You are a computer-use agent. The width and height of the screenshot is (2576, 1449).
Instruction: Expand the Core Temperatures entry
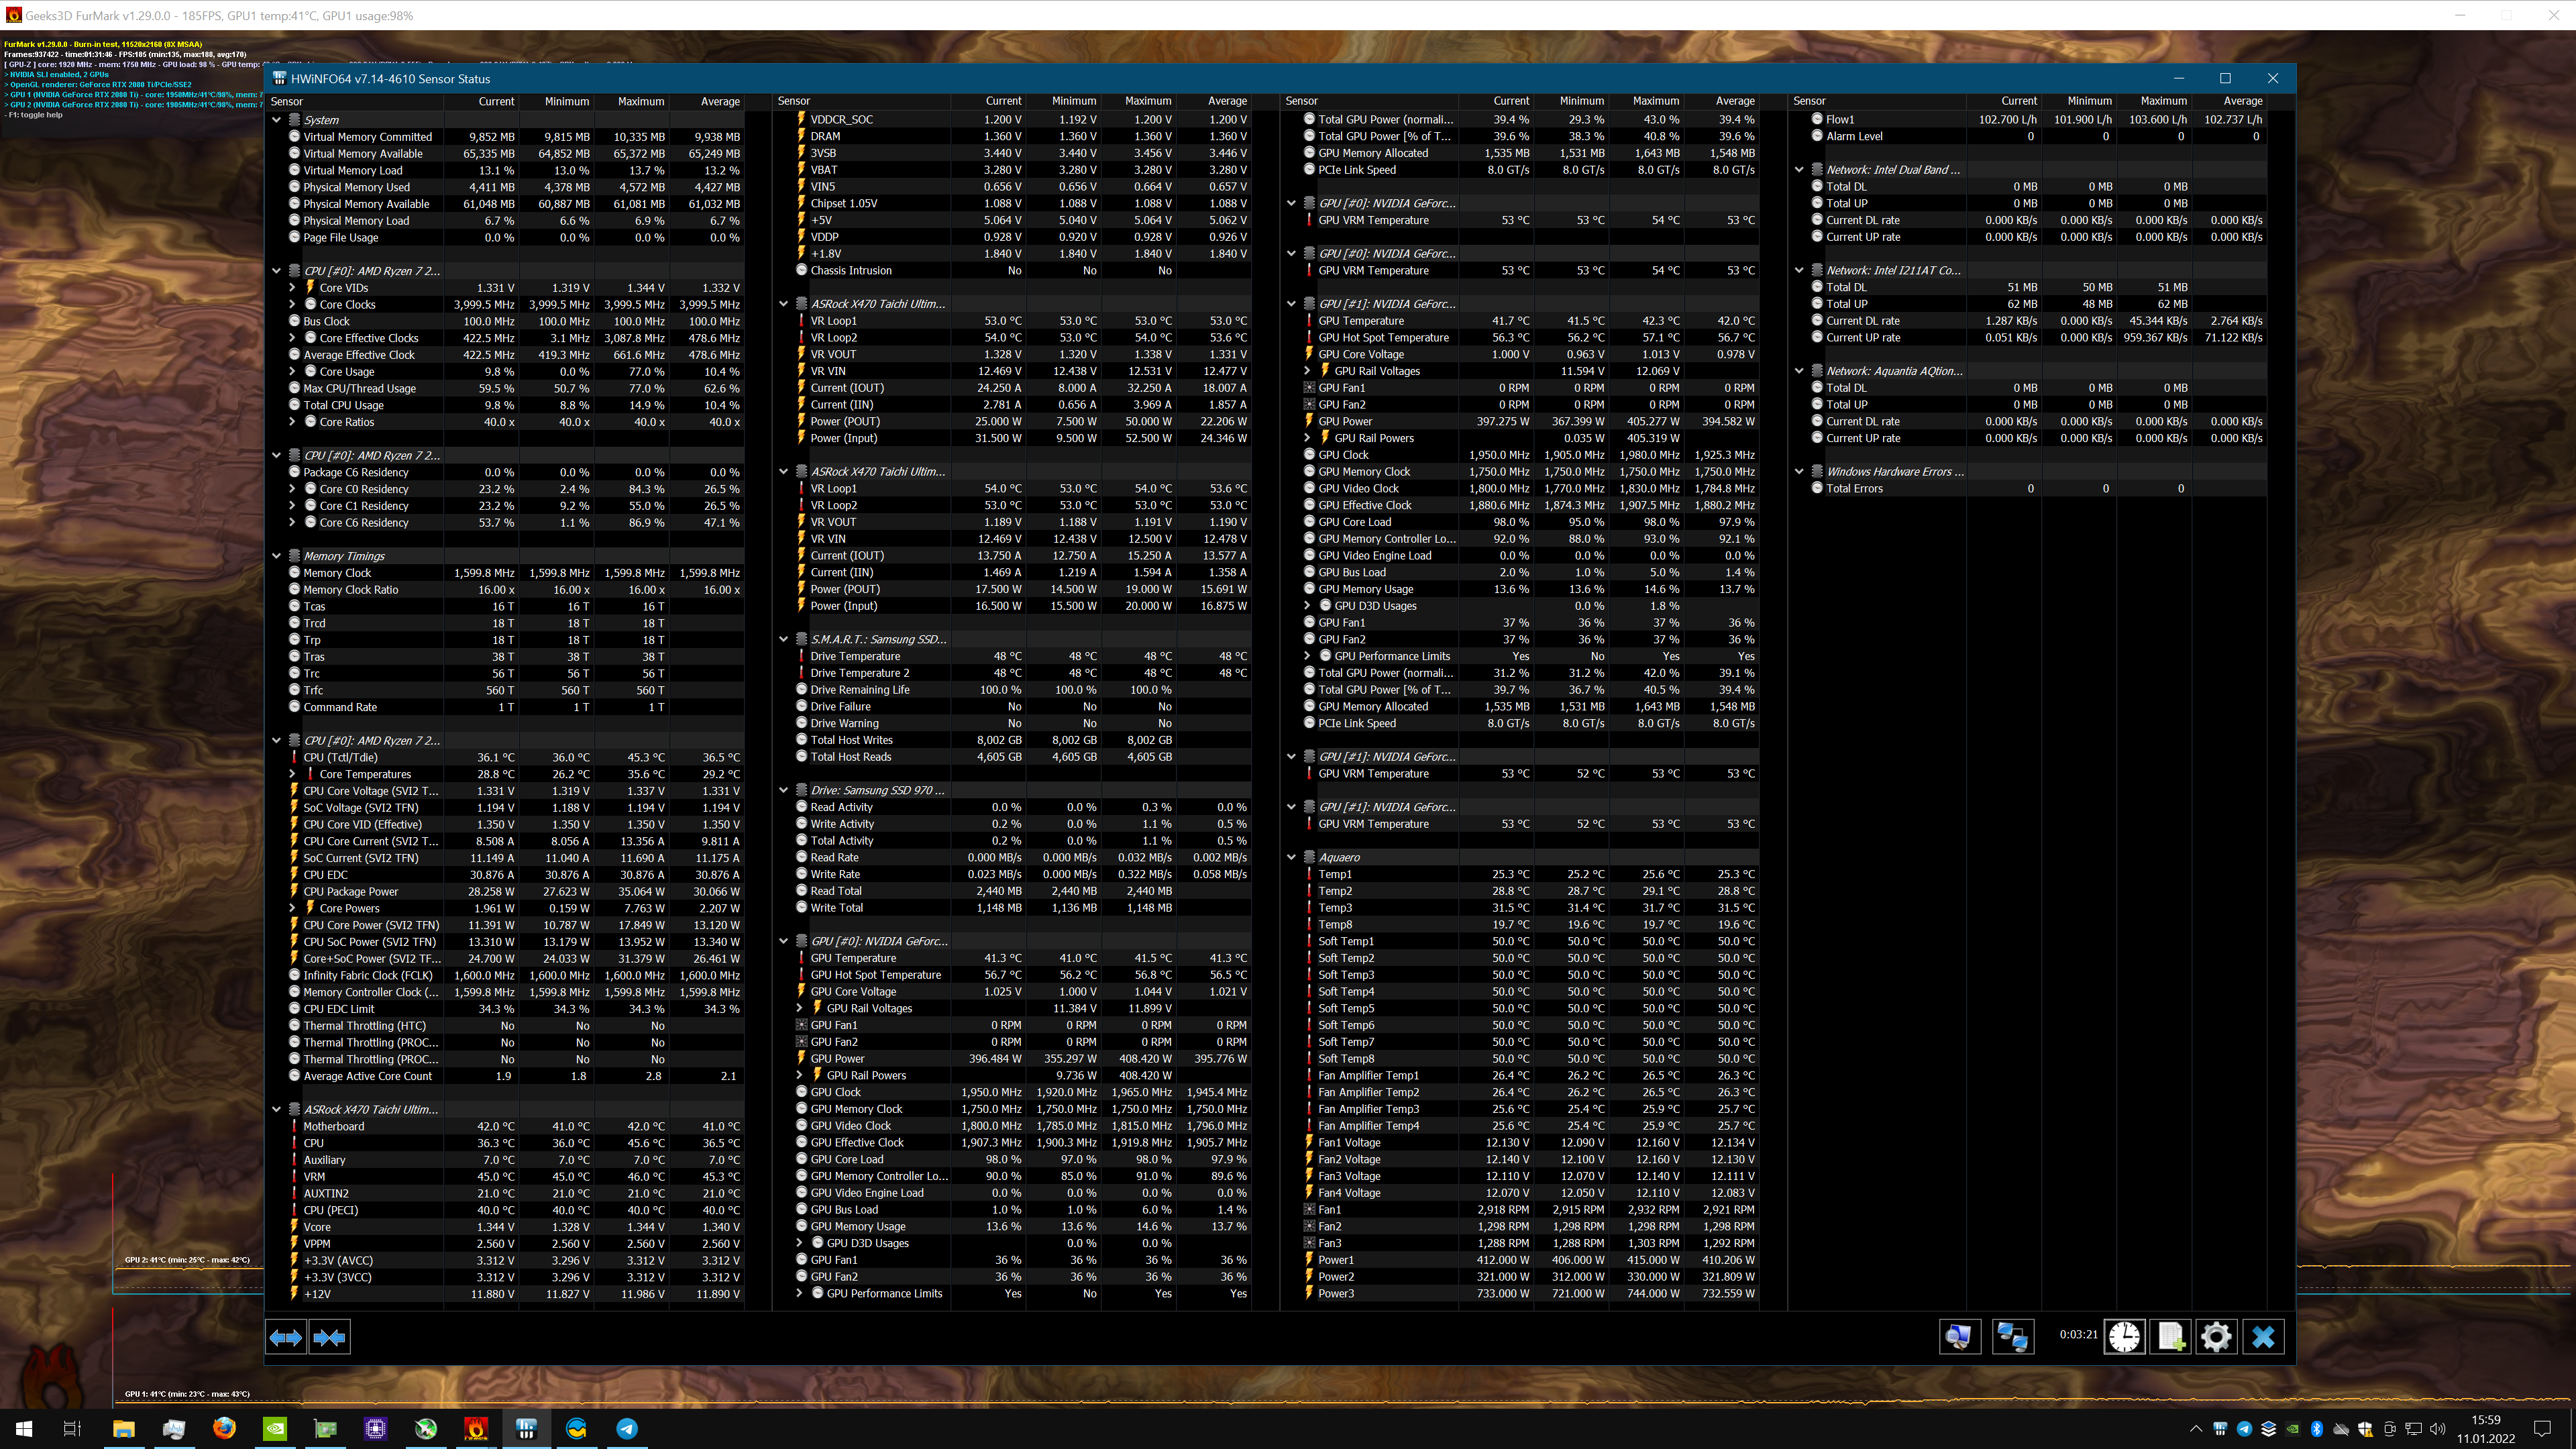[293, 774]
